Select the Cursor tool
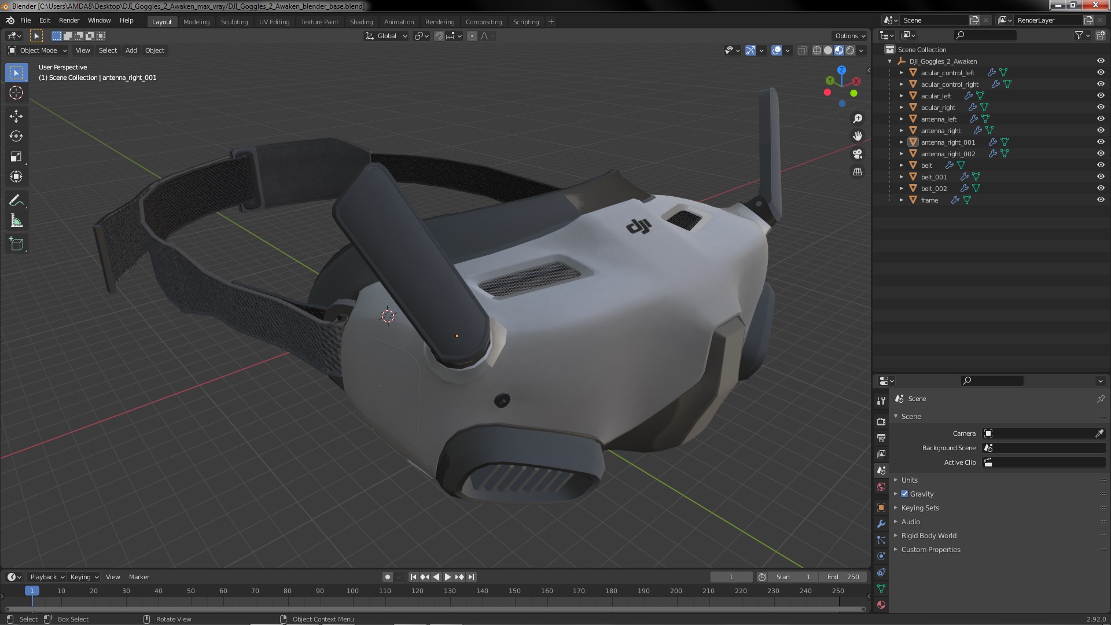Viewport: 1111px width, 625px height. point(16,93)
